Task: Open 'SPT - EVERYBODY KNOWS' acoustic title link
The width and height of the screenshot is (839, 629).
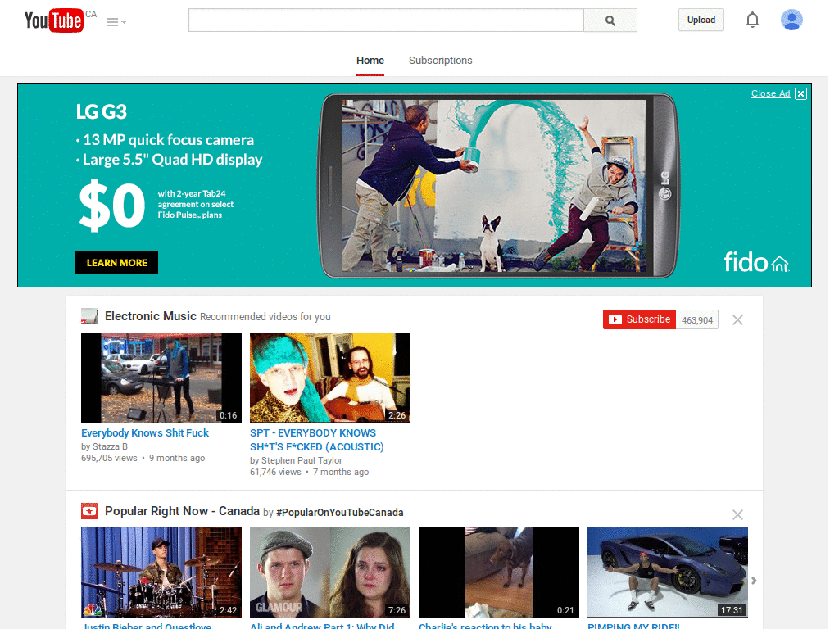Action: [317, 440]
